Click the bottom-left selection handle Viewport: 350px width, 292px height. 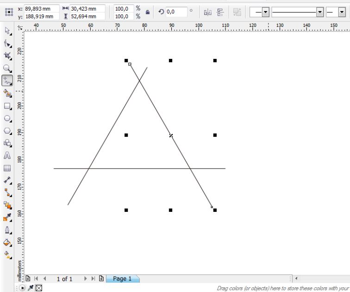pyautogui.click(x=126, y=210)
